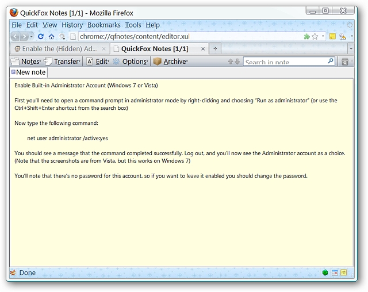The width and height of the screenshot is (368, 292).
Task: Open the magnifier search icon in navigation bar
Action: click(62, 37)
